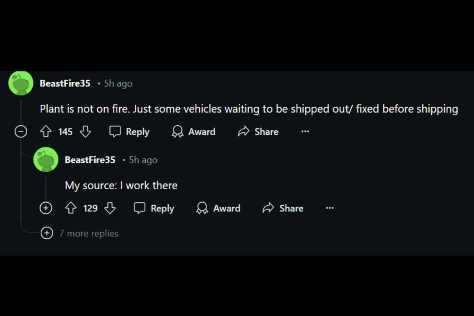
Task: Expand the nested reply's collapsed thread
Action: pyautogui.click(x=46, y=208)
